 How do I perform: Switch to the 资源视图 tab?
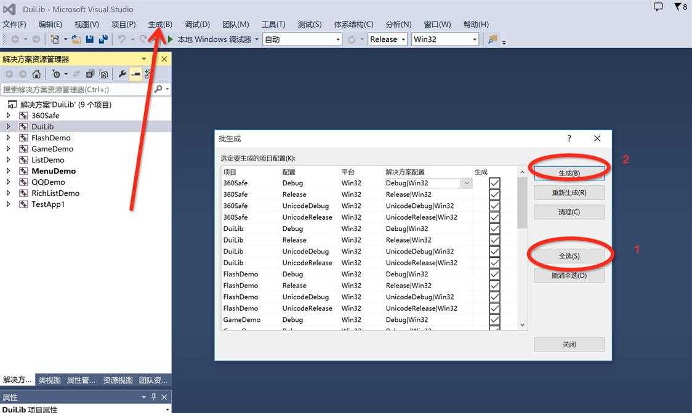coord(118,380)
